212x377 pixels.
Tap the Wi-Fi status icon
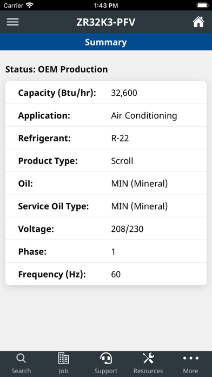[30, 5]
